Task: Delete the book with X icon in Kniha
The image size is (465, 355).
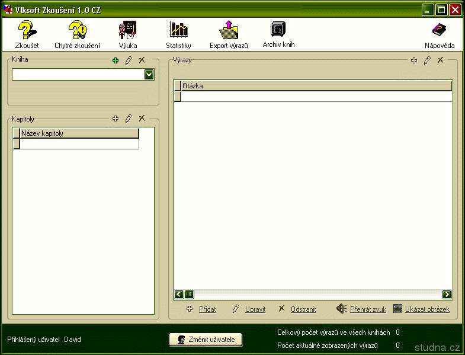Action: click(142, 60)
